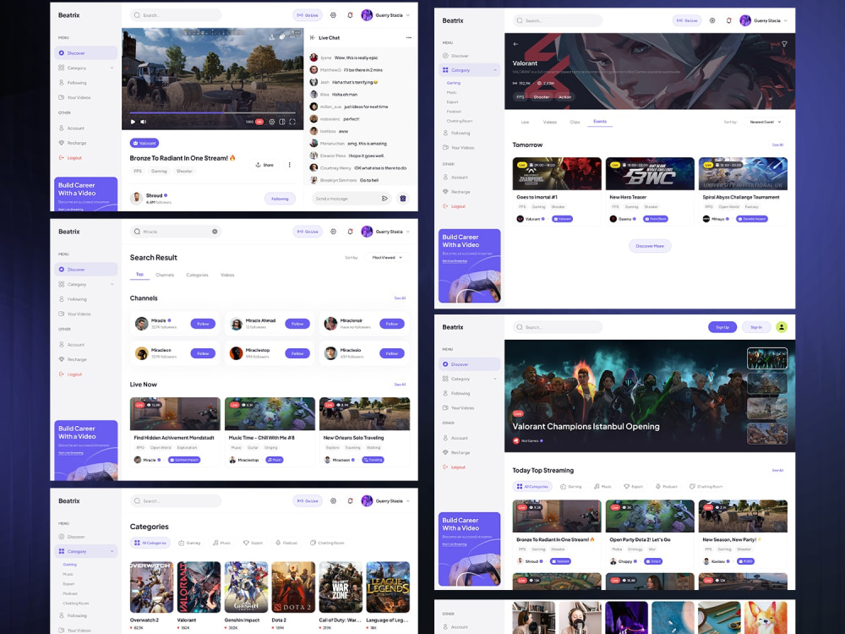Open the Nearest Event sort dropdown
This screenshot has width=845, height=634.
click(x=765, y=122)
